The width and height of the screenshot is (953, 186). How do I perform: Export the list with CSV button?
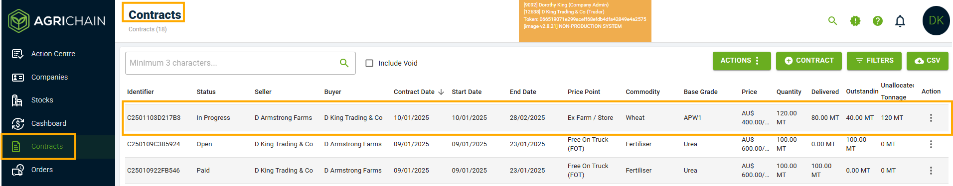[x=928, y=61]
